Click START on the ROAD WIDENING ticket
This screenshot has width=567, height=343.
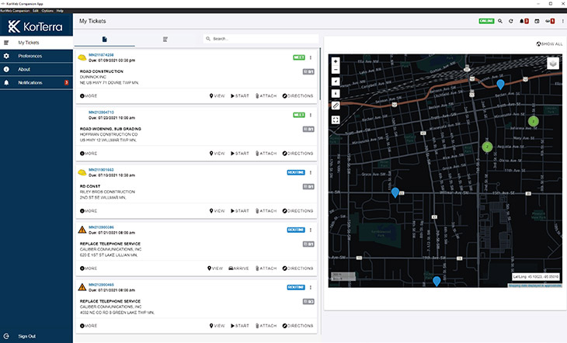point(240,154)
